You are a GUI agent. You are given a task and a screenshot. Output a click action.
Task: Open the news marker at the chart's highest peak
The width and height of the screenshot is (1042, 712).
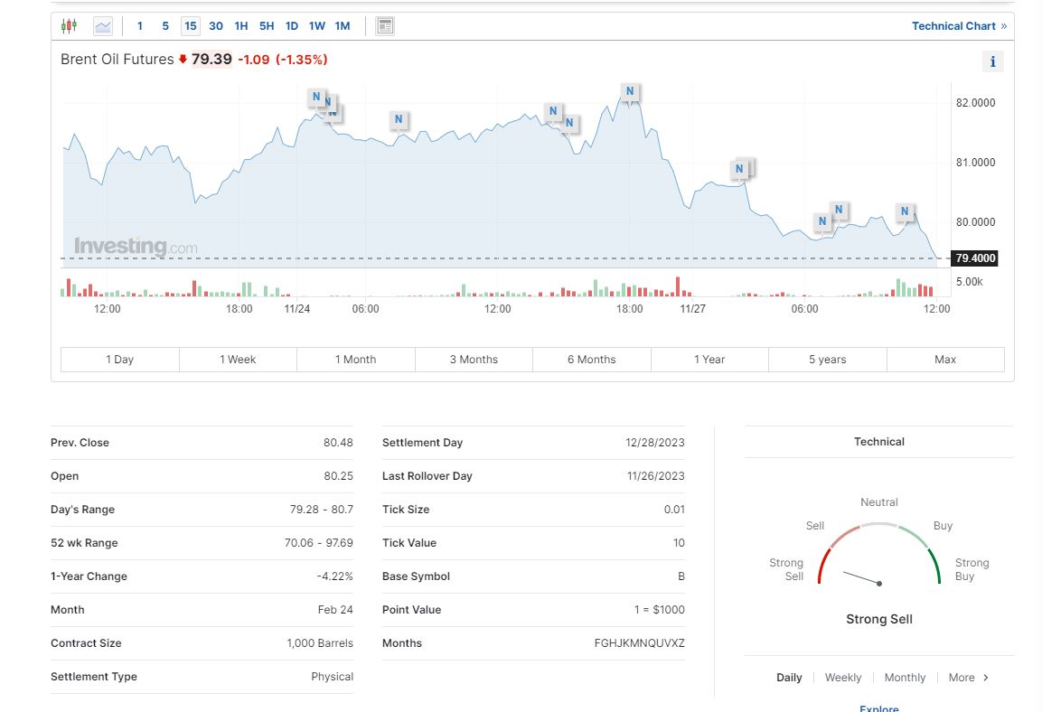pyautogui.click(x=630, y=91)
